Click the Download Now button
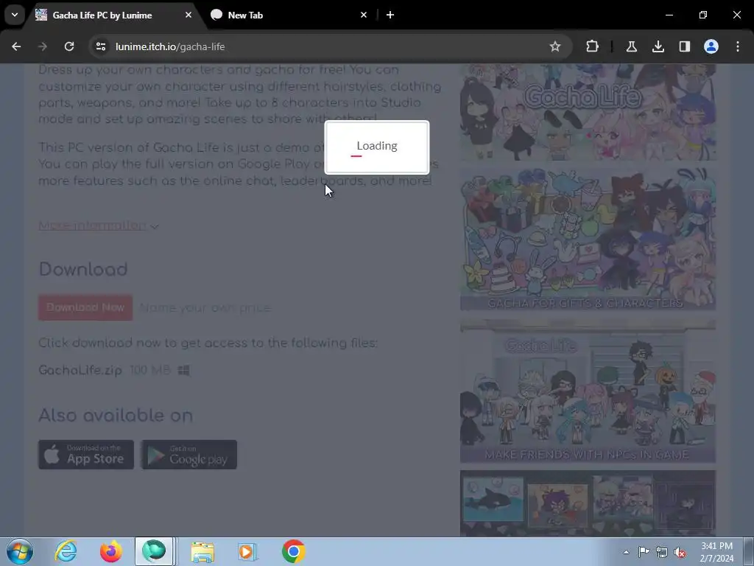Image resolution: width=754 pixels, height=566 pixels. 85,307
